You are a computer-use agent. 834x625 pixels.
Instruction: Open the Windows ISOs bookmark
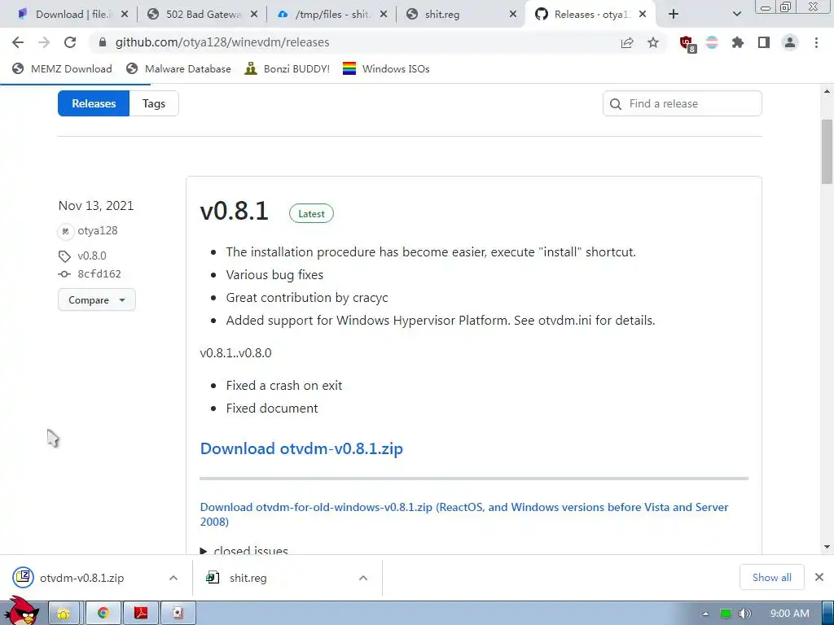[386, 68]
